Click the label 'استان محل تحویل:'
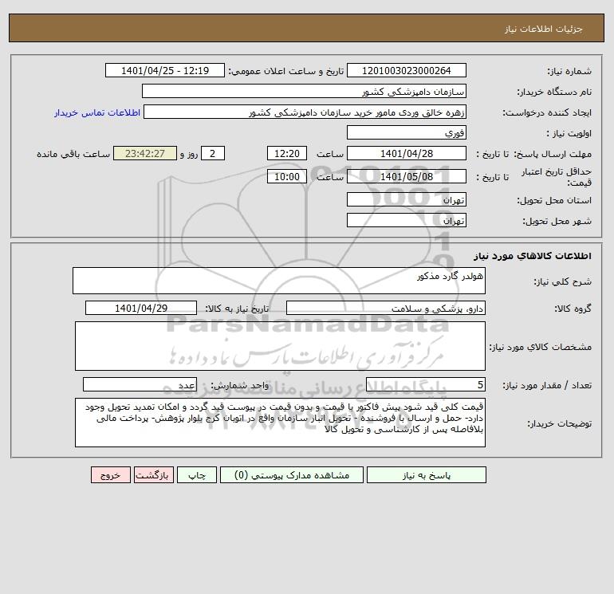The image size is (614, 594). pos(554,200)
